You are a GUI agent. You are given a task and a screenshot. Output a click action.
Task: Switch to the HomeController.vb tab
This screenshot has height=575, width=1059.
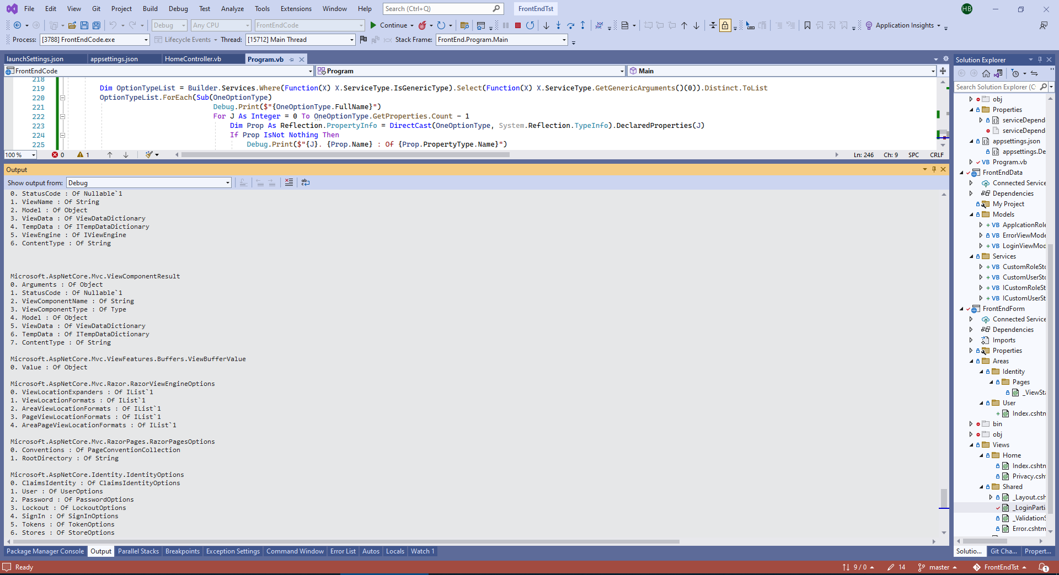193,59
